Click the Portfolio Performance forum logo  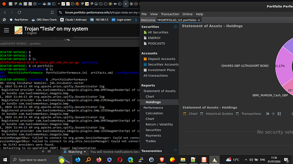(18, 30)
